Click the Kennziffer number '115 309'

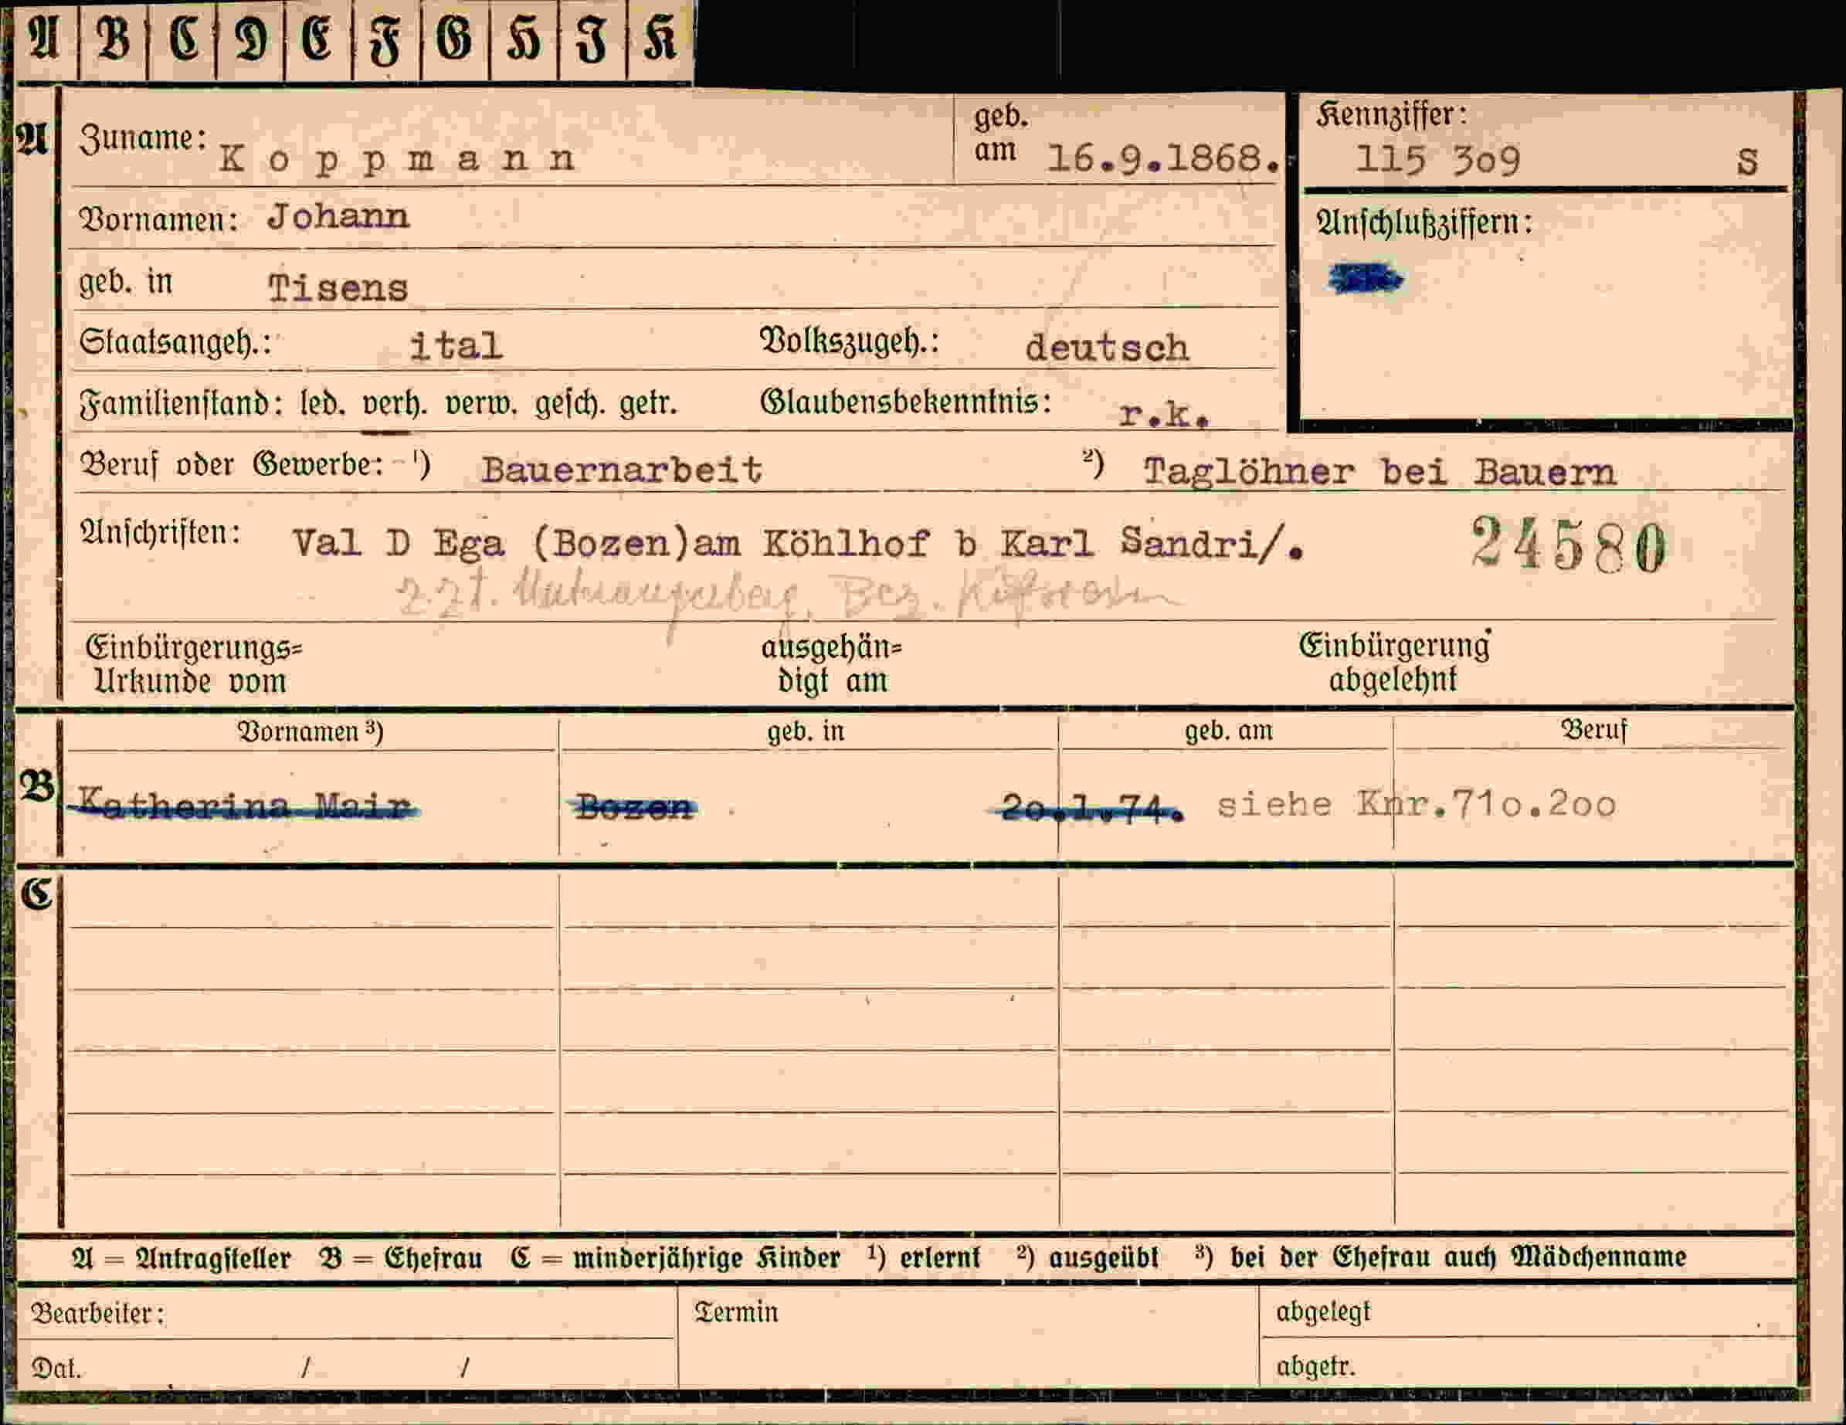1437,160
